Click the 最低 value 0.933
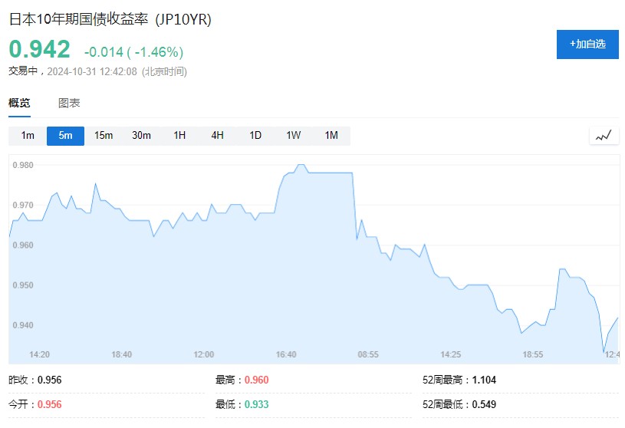 point(256,404)
